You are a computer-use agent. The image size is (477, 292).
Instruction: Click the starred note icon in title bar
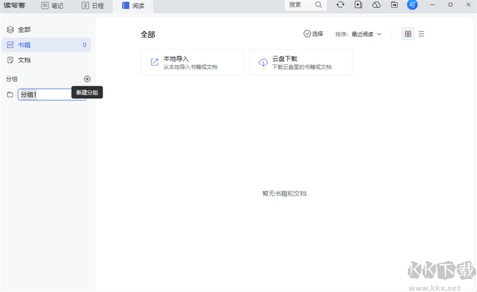click(x=358, y=5)
